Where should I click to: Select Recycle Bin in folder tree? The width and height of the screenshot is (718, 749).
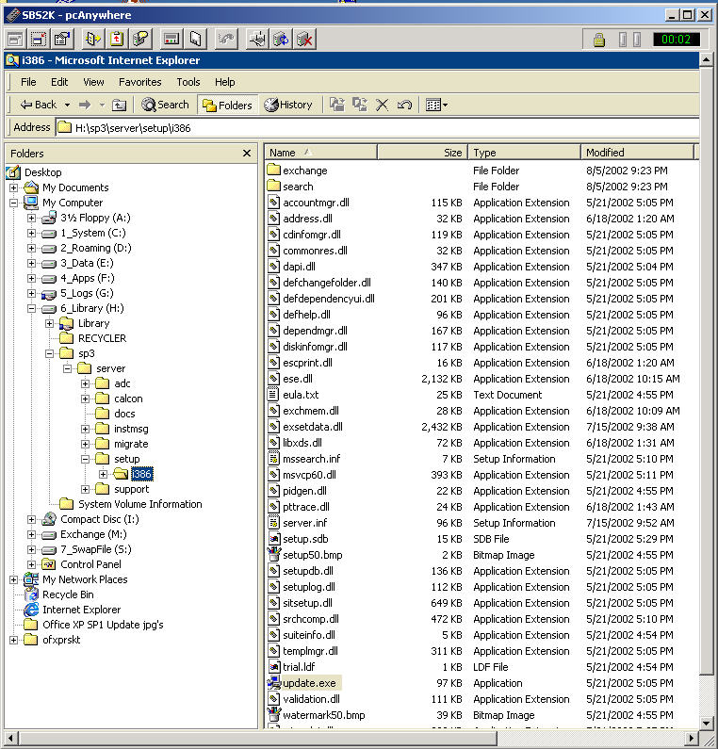pyautogui.click(x=68, y=594)
